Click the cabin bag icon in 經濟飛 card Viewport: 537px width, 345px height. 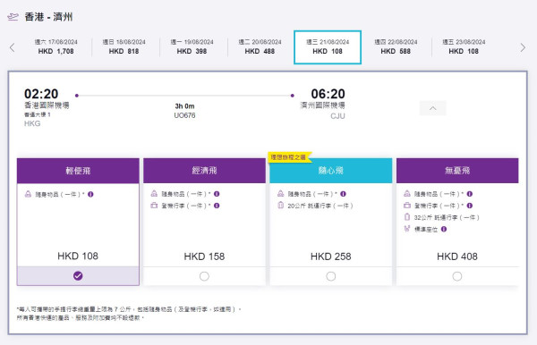click(154, 206)
